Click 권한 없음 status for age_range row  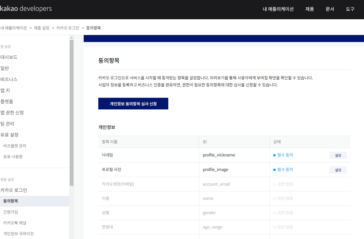click(283, 227)
